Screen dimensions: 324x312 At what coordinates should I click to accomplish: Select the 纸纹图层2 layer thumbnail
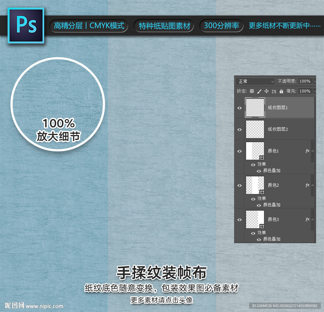(x=255, y=129)
